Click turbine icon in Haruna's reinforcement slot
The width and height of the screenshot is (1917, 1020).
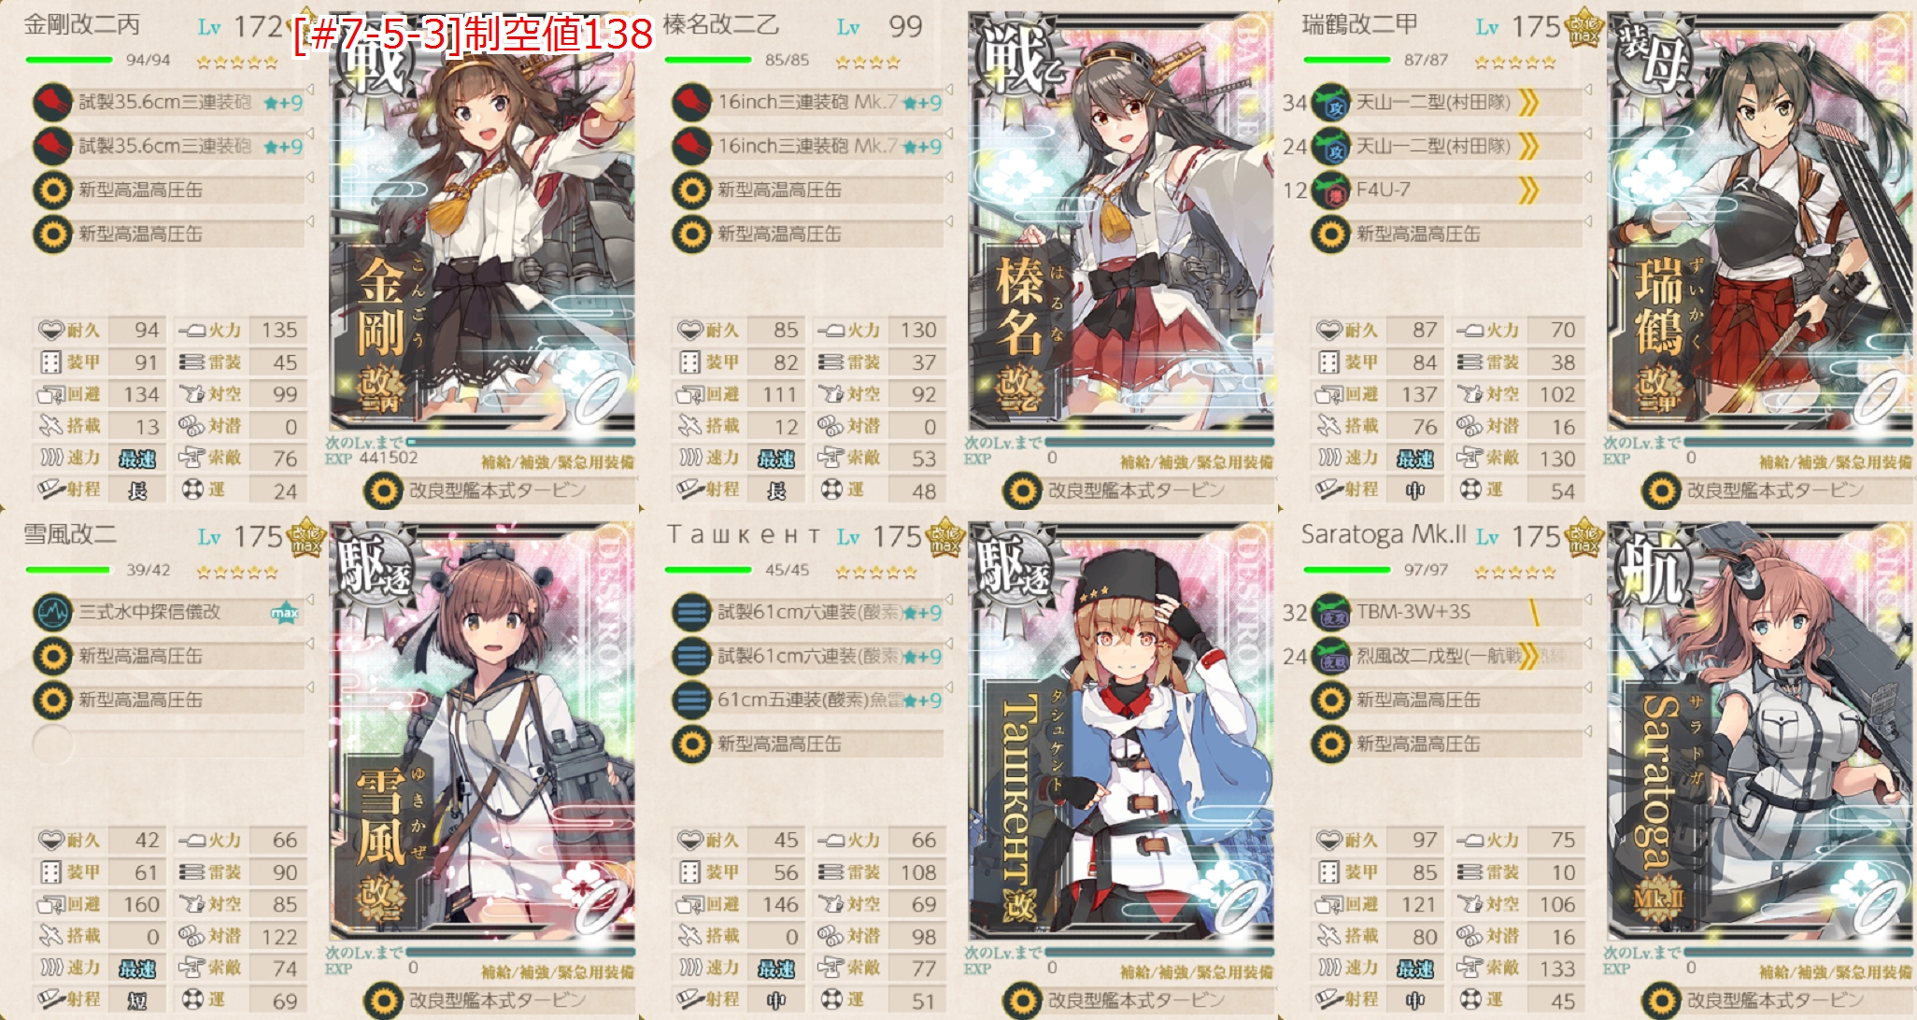click(1022, 490)
